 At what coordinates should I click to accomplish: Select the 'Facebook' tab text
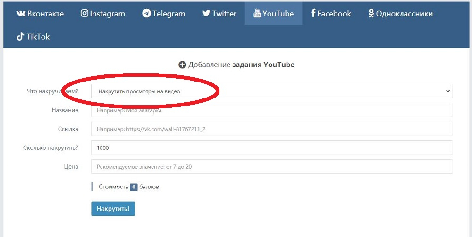tap(334, 14)
